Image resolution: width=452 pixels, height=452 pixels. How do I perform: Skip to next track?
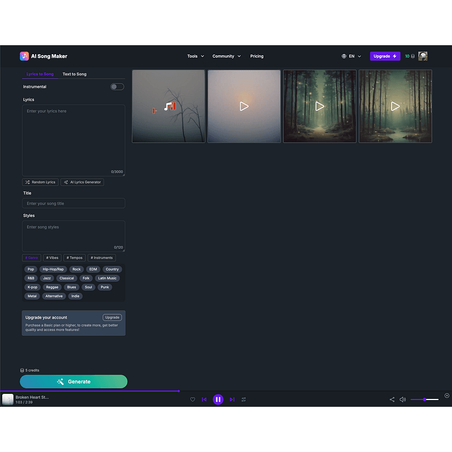tap(232, 399)
